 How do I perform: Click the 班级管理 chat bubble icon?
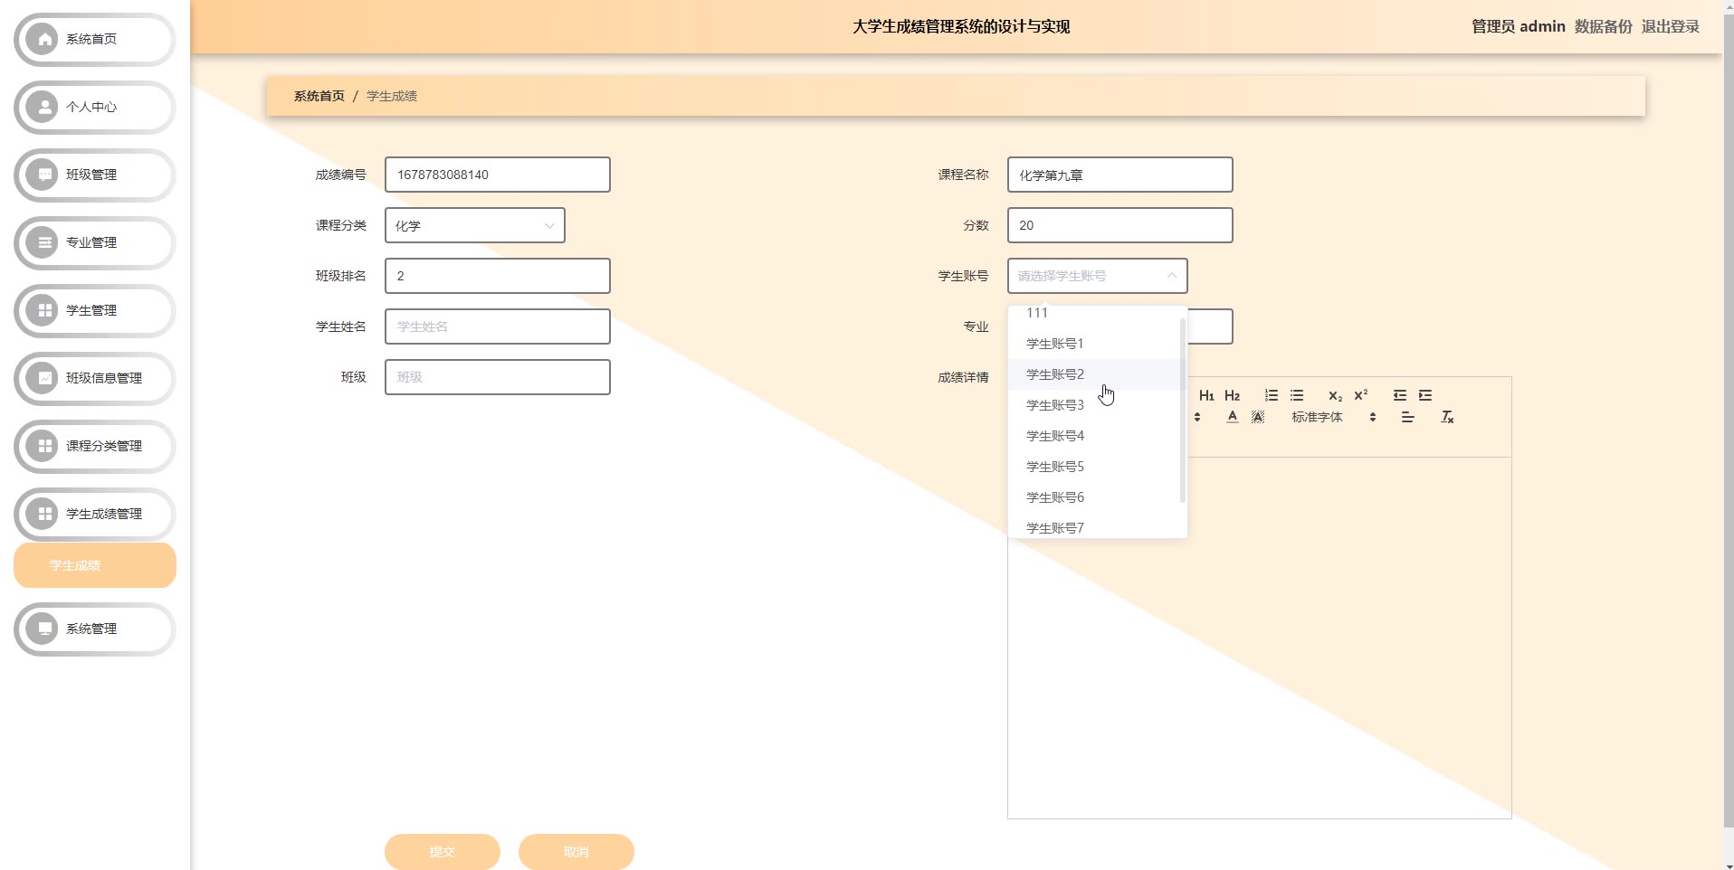coord(43,175)
